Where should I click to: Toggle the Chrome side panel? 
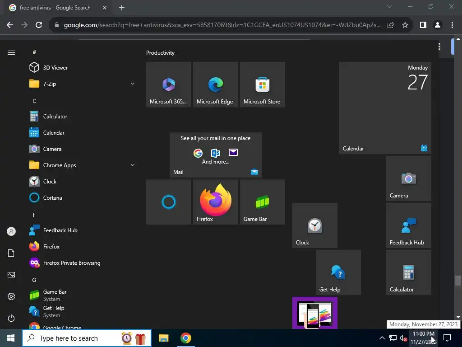(x=423, y=25)
